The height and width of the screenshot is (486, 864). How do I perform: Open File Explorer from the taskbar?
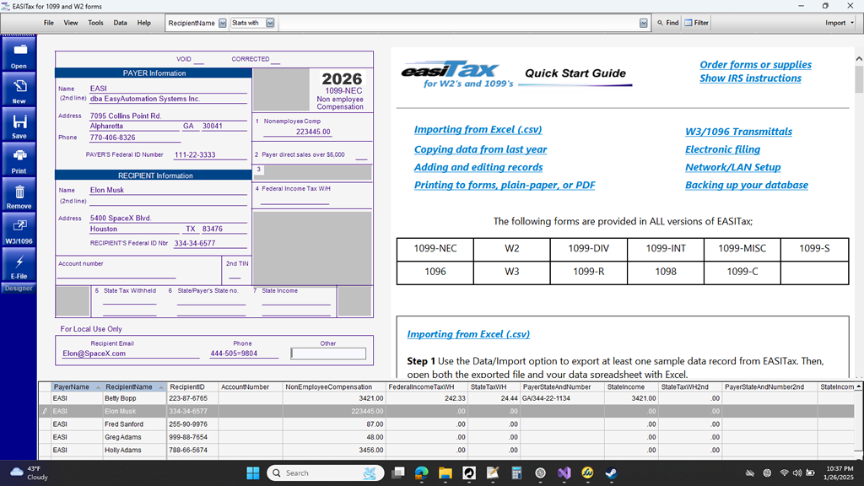click(x=445, y=472)
